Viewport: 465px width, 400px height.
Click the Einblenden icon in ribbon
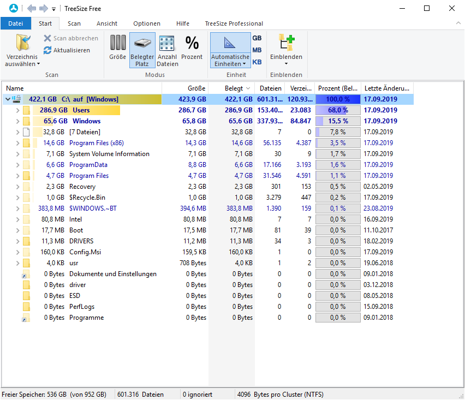(x=286, y=43)
